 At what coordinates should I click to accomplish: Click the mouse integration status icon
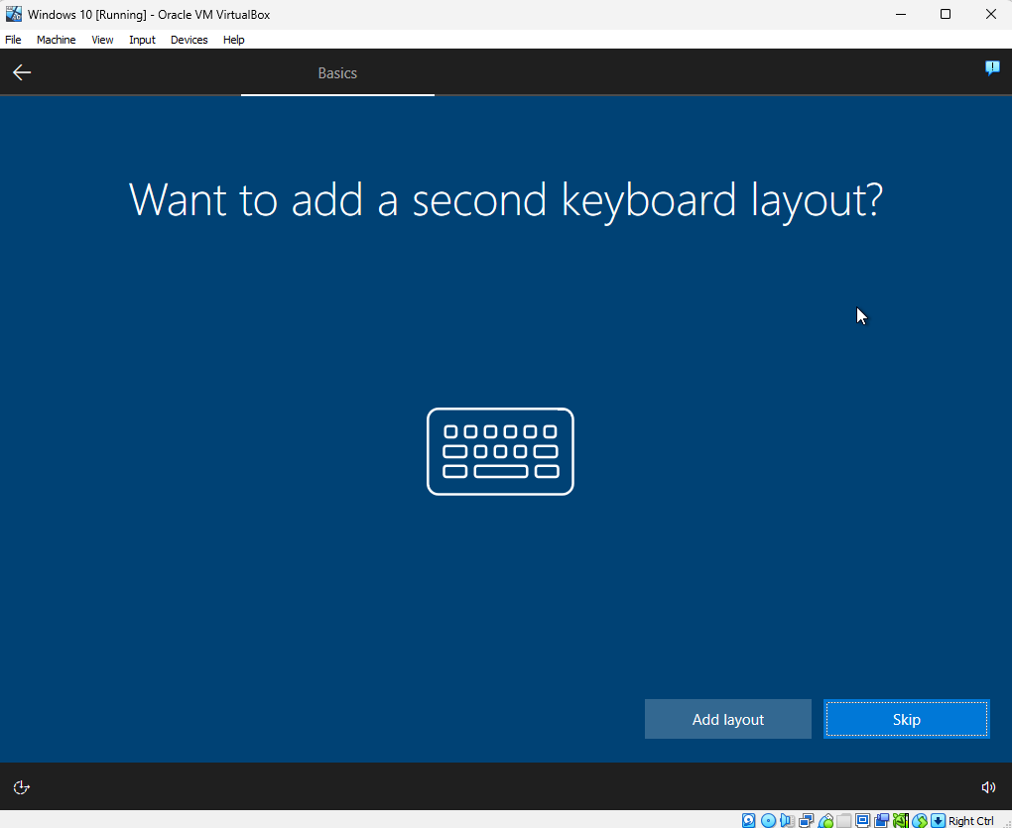click(x=920, y=820)
